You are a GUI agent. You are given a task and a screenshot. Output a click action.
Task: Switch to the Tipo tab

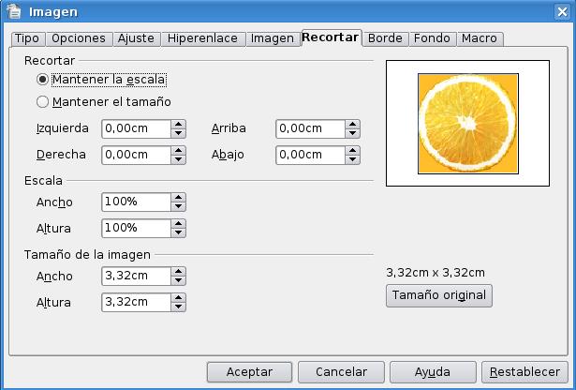pos(27,38)
